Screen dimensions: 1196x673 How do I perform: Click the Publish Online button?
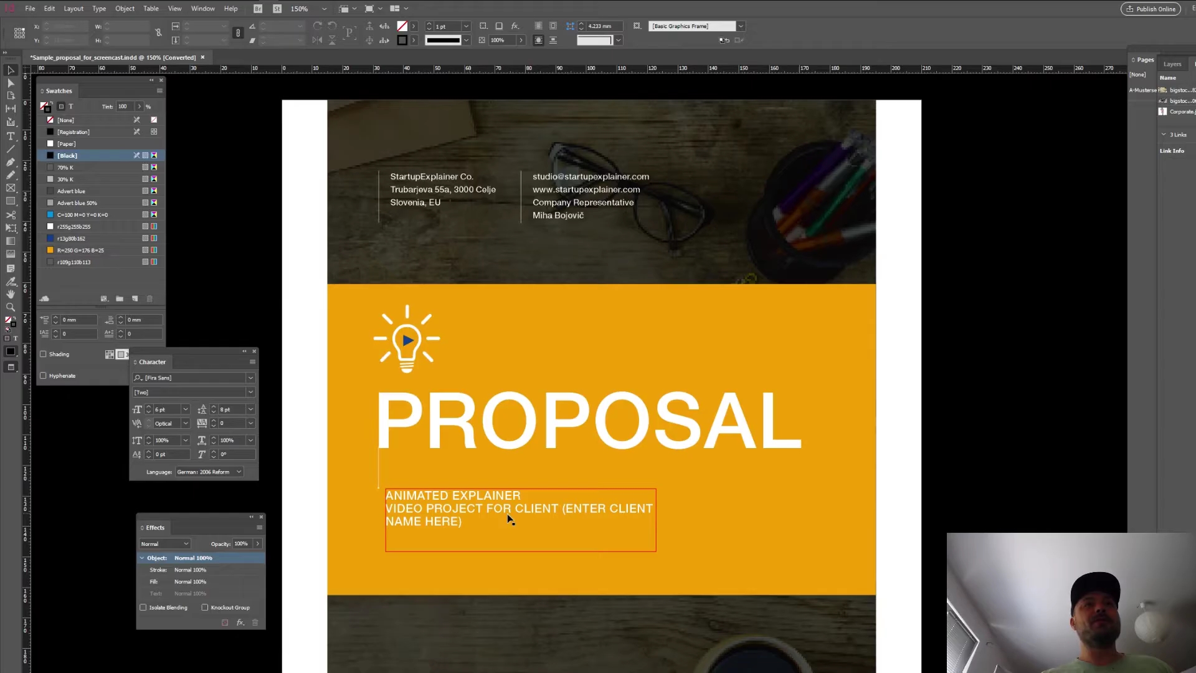pyautogui.click(x=1151, y=9)
